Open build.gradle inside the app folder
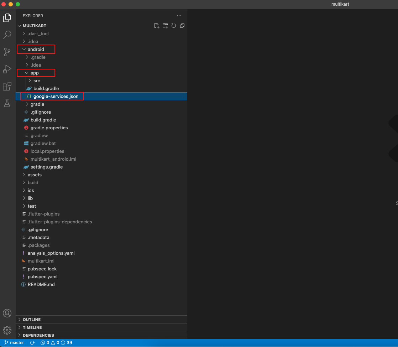Viewport: 398px width, 347px height. click(101, 88)
